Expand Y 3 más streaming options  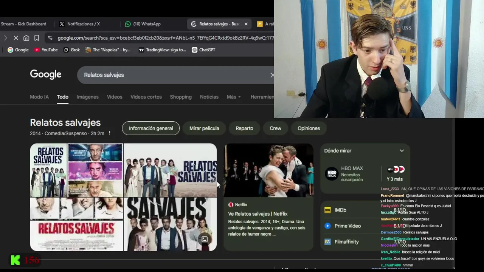pyautogui.click(x=395, y=174)
